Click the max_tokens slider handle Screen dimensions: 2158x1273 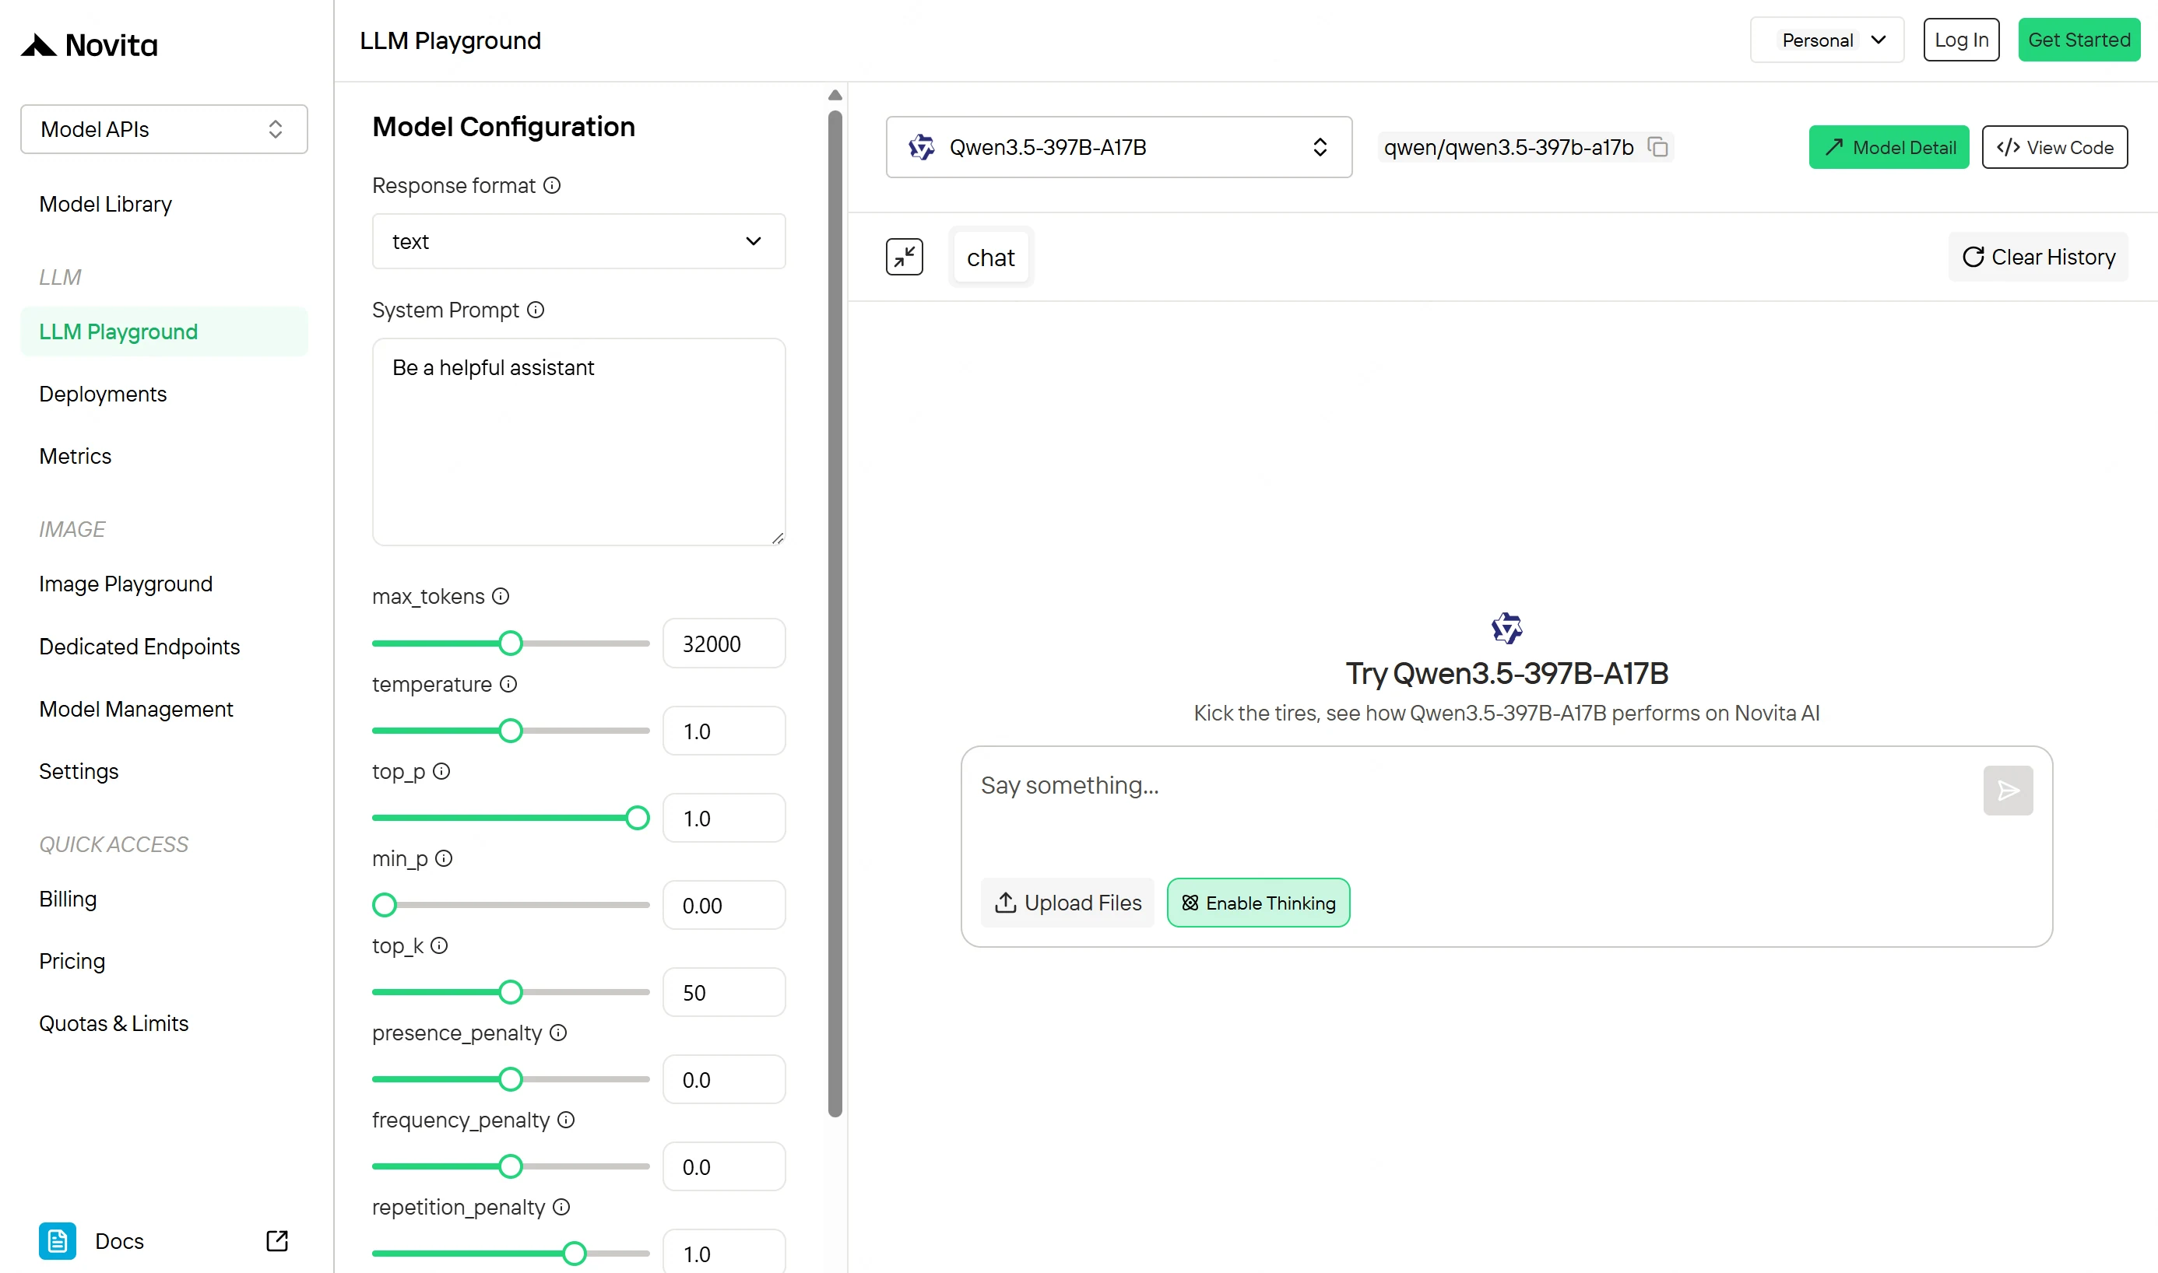(x=511, y=644)
